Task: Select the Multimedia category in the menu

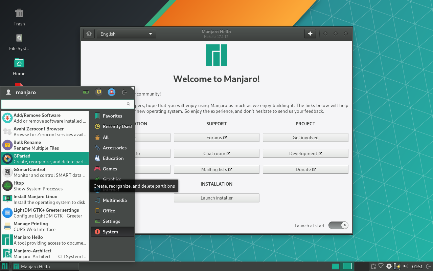Action: pyautogui.click(x=114, y=200)
